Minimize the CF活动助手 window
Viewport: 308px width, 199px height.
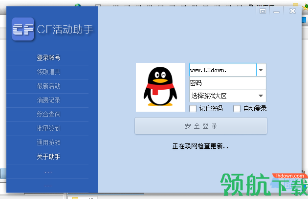pyautogui.click(x=276, y=12)
